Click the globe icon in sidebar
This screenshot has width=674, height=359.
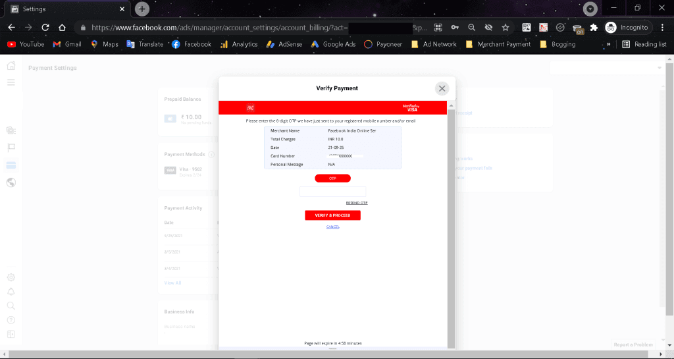(x=11, y=182)
